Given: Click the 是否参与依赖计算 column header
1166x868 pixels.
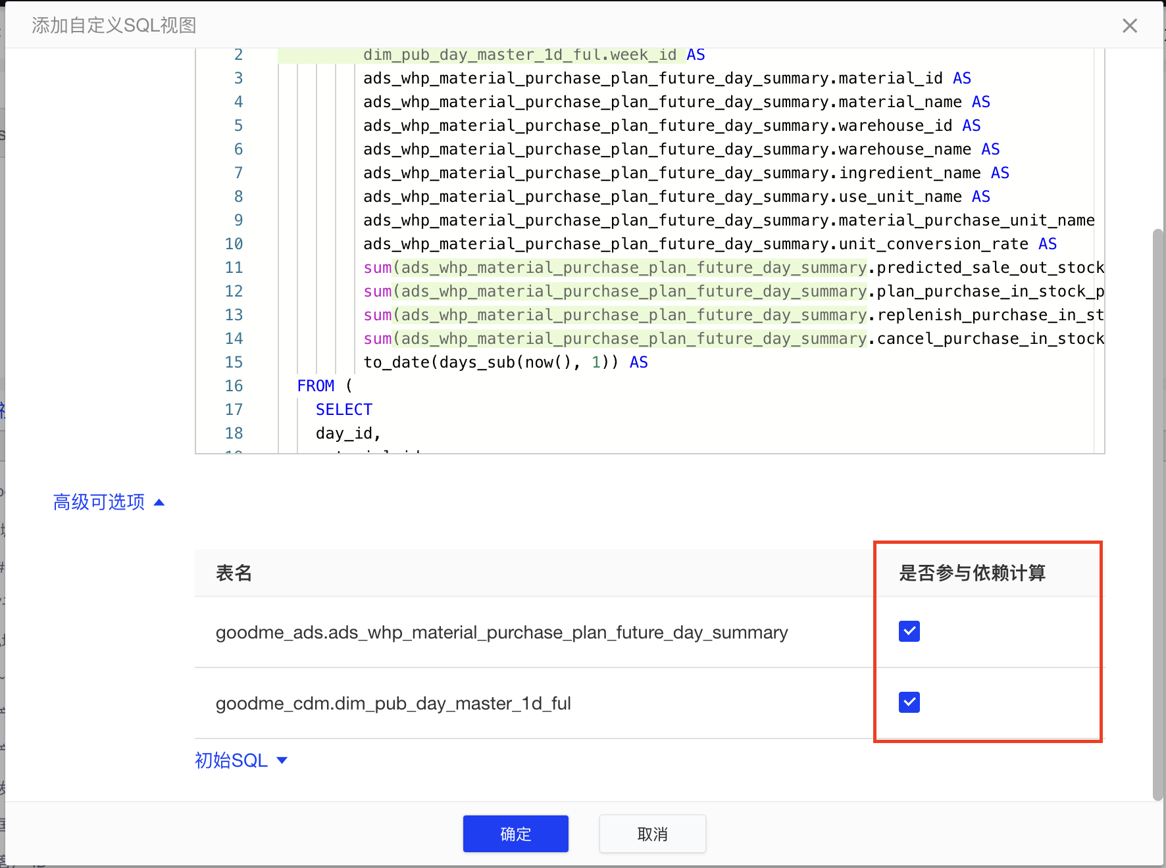Looking at the screenshot, I should [x=973, y=573].
